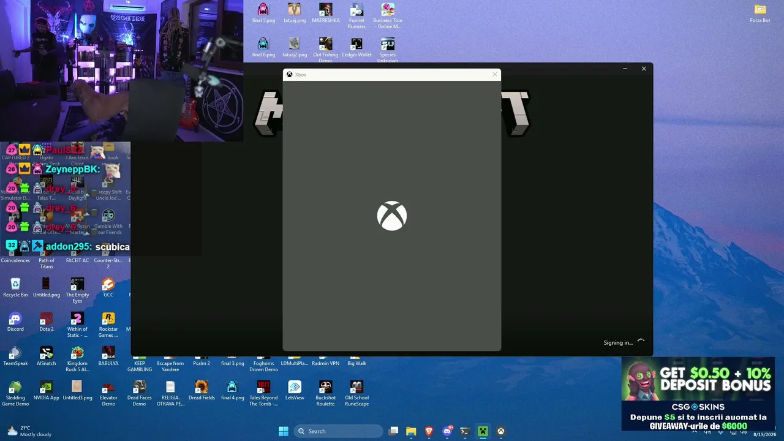Open the Ledger Wallet shortcut
Screen dimensions: 784x441
(356, 47)
